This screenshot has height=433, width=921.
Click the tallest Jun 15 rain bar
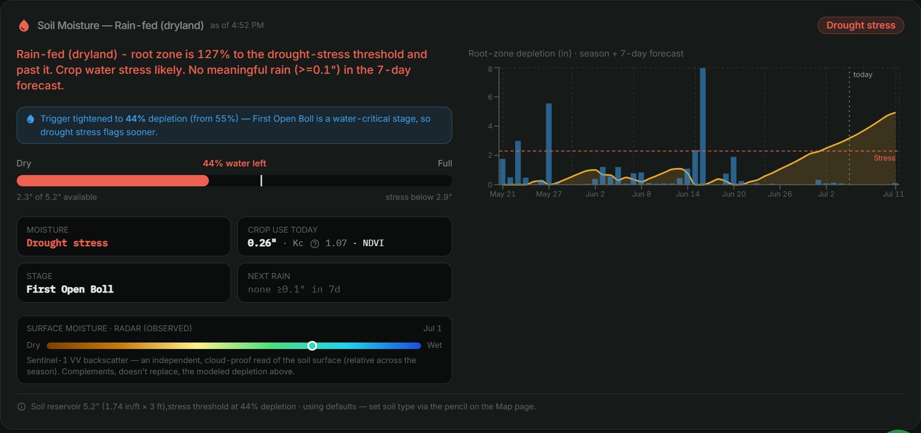tap(703, 126)
